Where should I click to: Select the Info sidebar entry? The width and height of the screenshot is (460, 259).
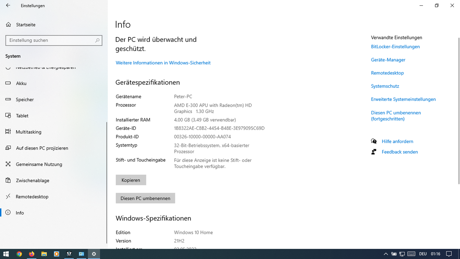pyautogui.click(x=53, y=213)
